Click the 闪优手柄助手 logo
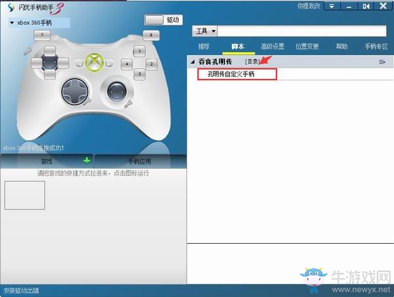The height and width of the screenshot is (297, 394). pos(35,8)
